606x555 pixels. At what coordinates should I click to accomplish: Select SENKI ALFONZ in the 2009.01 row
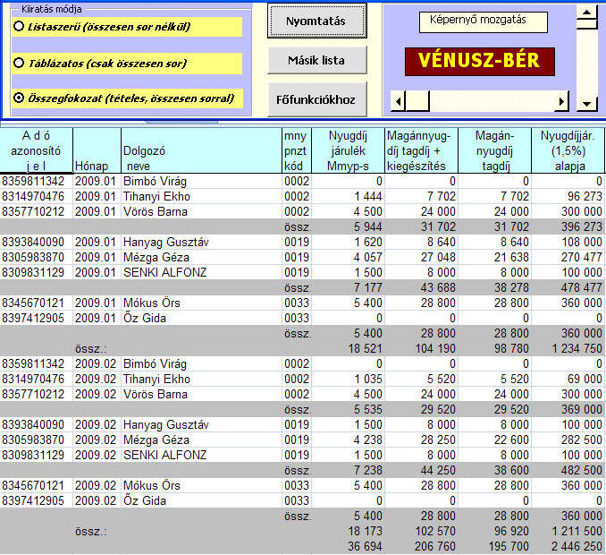pyautogui.click(x=164, y=272)
